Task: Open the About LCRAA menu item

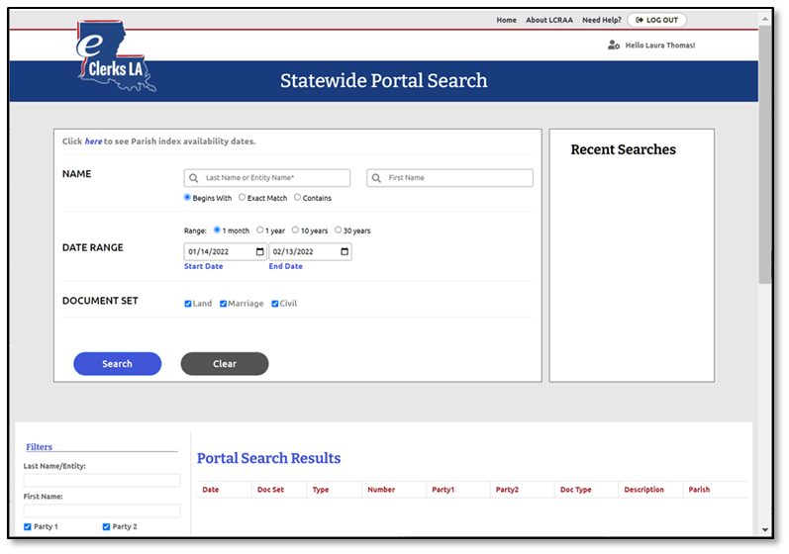Action: tap(549, 20)
